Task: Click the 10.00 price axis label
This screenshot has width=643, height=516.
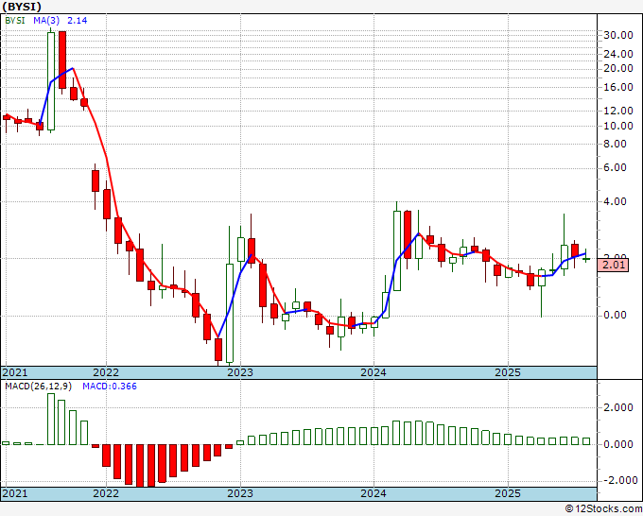Action: 618,126
